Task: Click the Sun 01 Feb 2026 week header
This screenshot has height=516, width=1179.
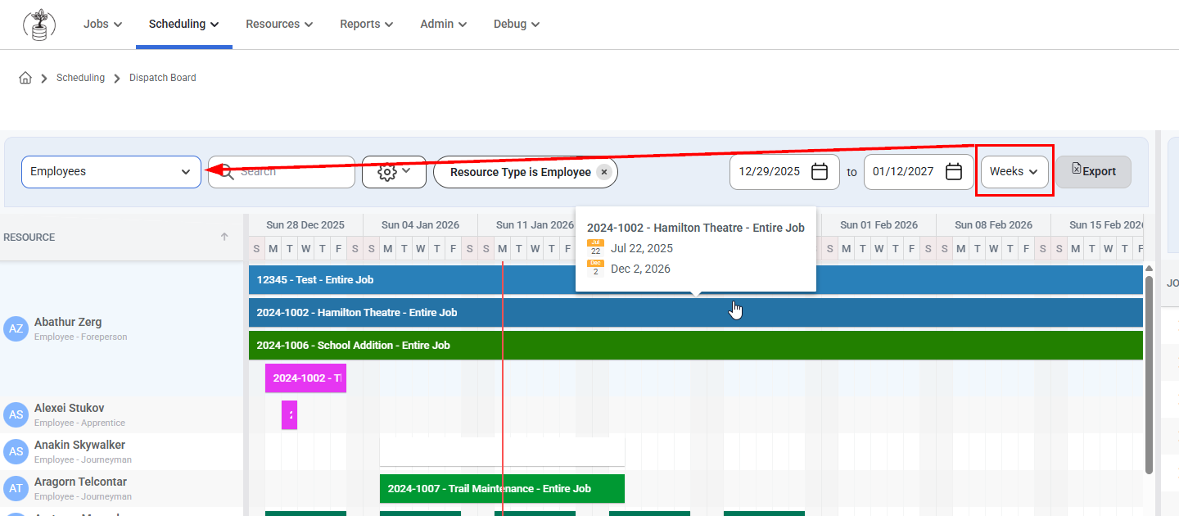Action: point(879,224)
